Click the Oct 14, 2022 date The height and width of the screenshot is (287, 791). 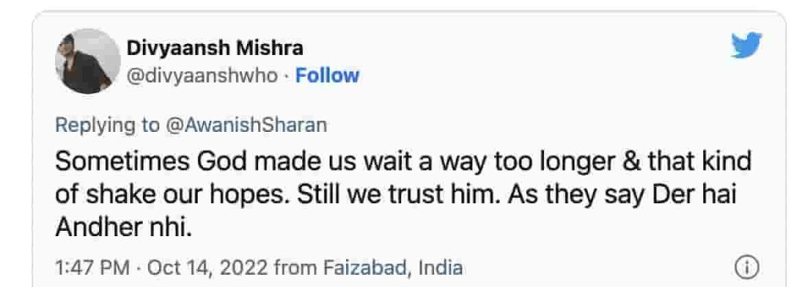click(x=209, y=268)
